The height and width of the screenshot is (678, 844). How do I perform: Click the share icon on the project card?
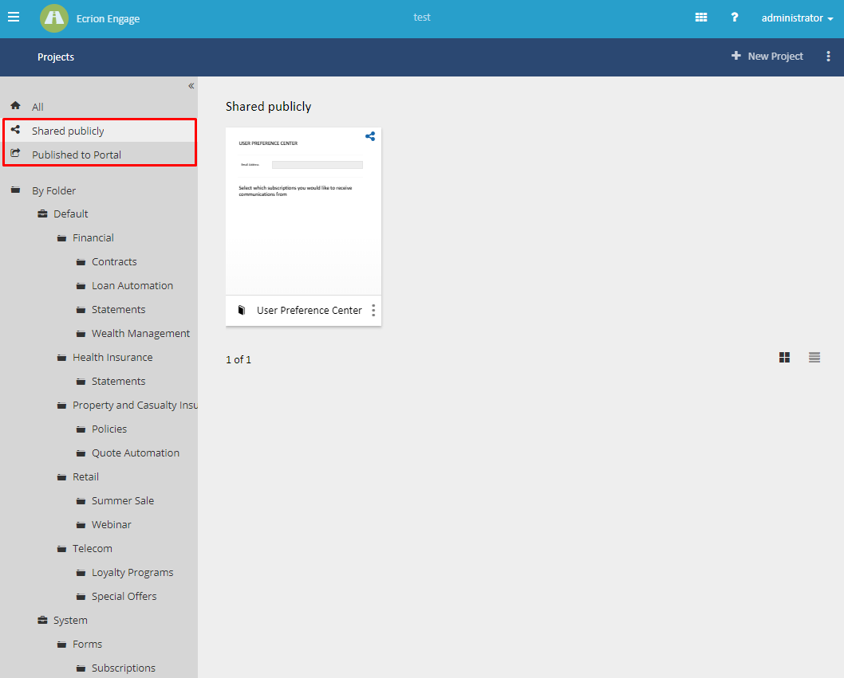369,136
